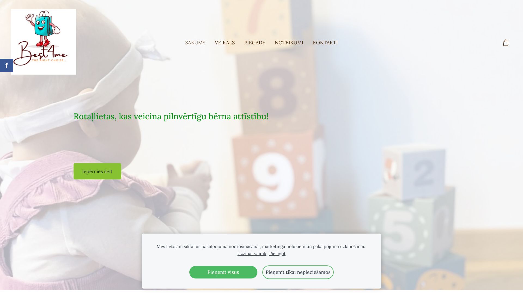Click the cookie notice message text
This screenshot has width=523, height=294.
(x=261, y=246)
